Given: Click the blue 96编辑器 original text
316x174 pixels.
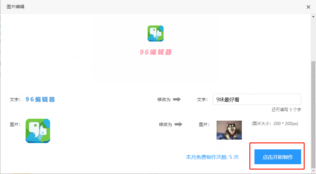Looking at the screenshot, I should tap(40, 99).
